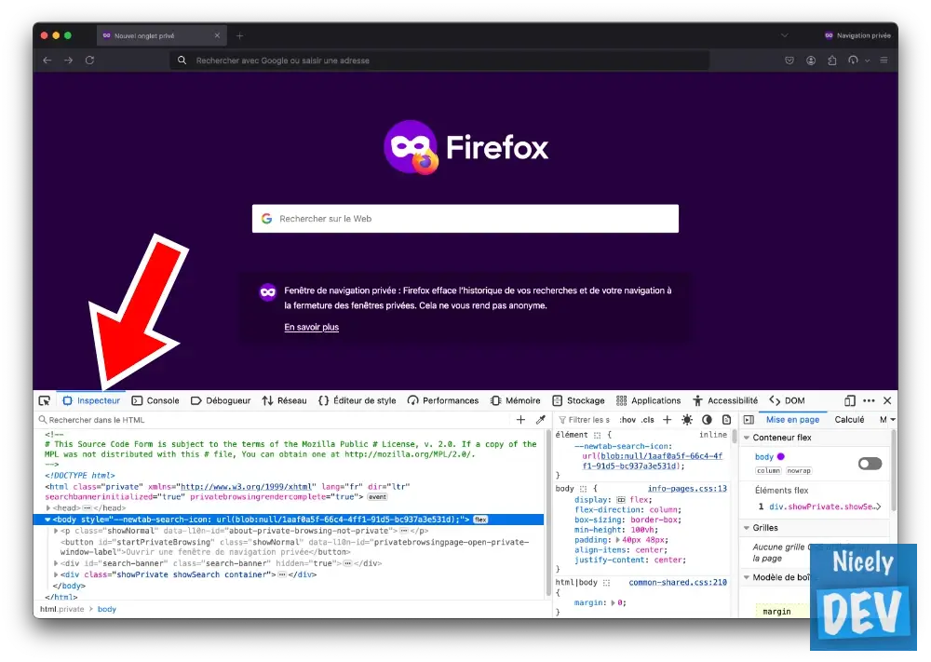Viewport: 931px width, 662px height.
Task: Expand the padding shorthand property arrow
Action: click(x=617, y=540)
